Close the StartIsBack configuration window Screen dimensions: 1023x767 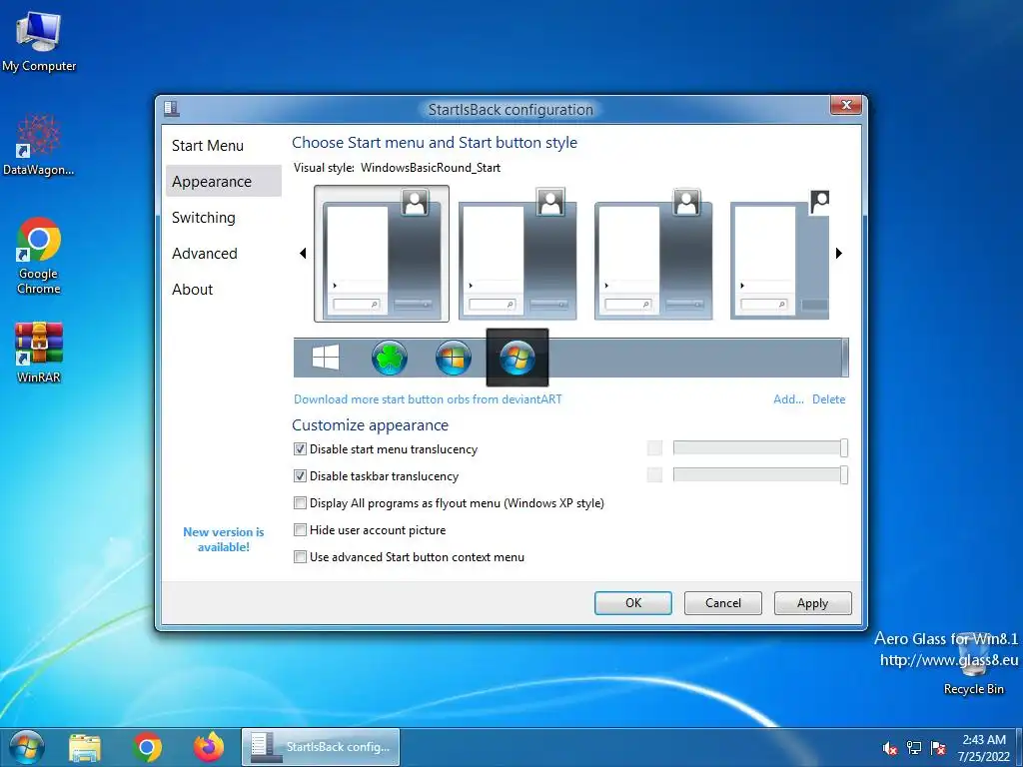[847, 105]
